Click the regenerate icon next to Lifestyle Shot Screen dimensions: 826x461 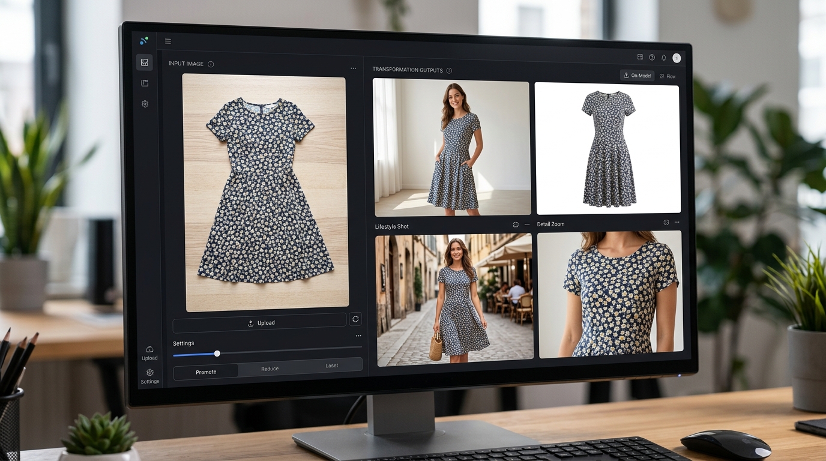[516, 224]
